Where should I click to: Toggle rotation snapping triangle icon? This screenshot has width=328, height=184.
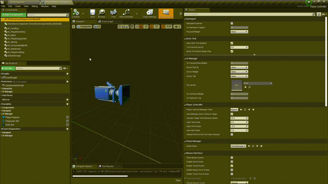coord(151,27)
